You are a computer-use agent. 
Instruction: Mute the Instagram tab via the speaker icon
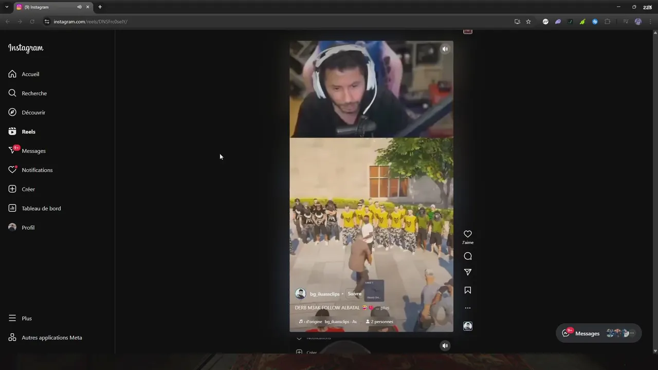point(79,7)
